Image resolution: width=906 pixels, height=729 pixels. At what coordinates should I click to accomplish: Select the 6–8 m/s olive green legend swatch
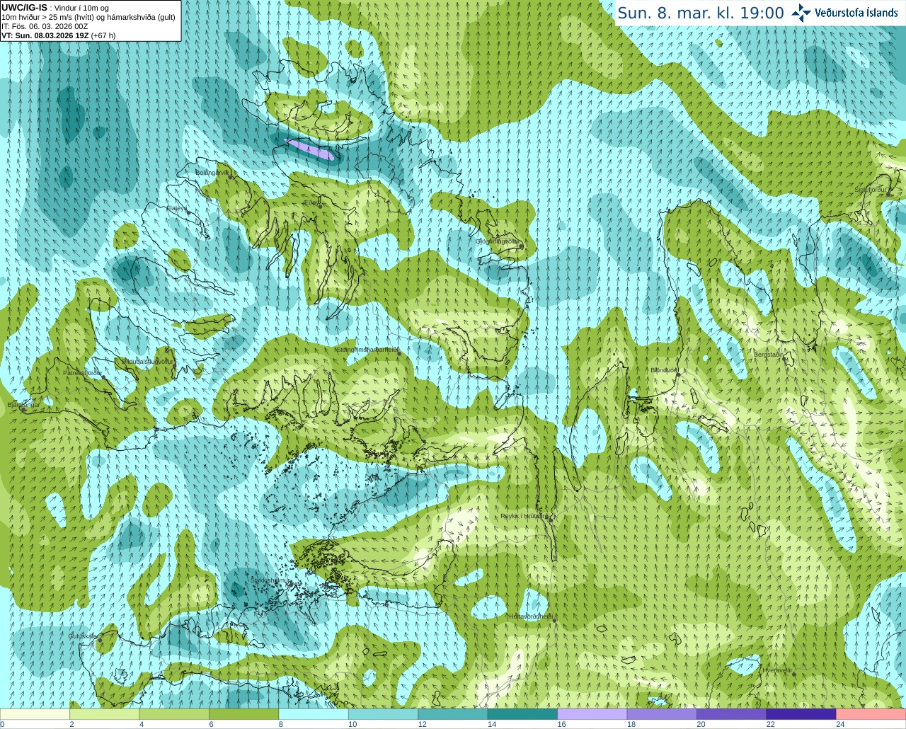(x=243, y=714)
